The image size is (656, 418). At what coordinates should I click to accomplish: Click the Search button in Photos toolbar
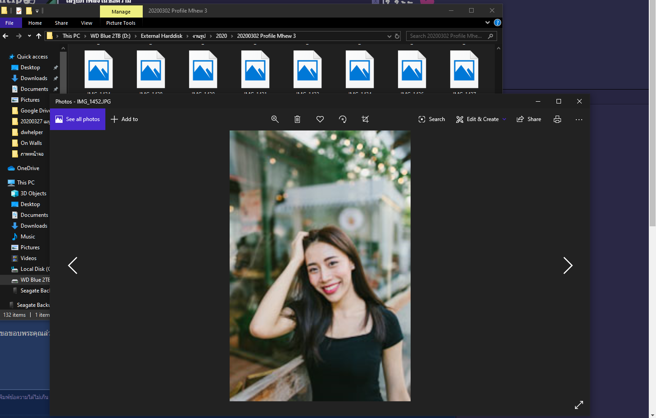pos(432,119)
